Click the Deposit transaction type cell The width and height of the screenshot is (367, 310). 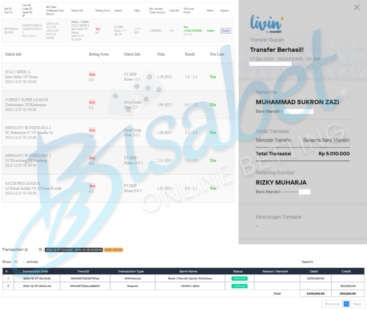pos(133,286)
